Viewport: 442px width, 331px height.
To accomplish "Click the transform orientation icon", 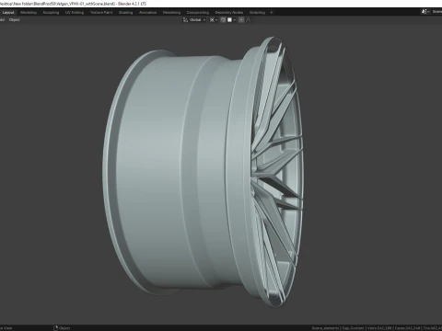I will tap(185, 20).
